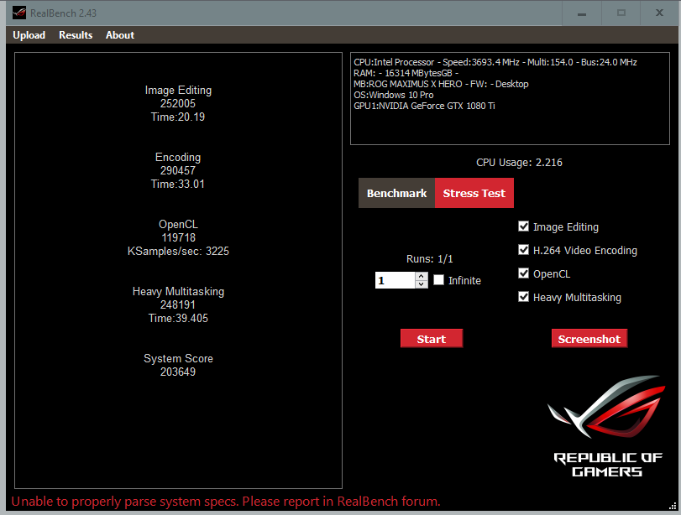Decrease runs with the down arrow

422,284
